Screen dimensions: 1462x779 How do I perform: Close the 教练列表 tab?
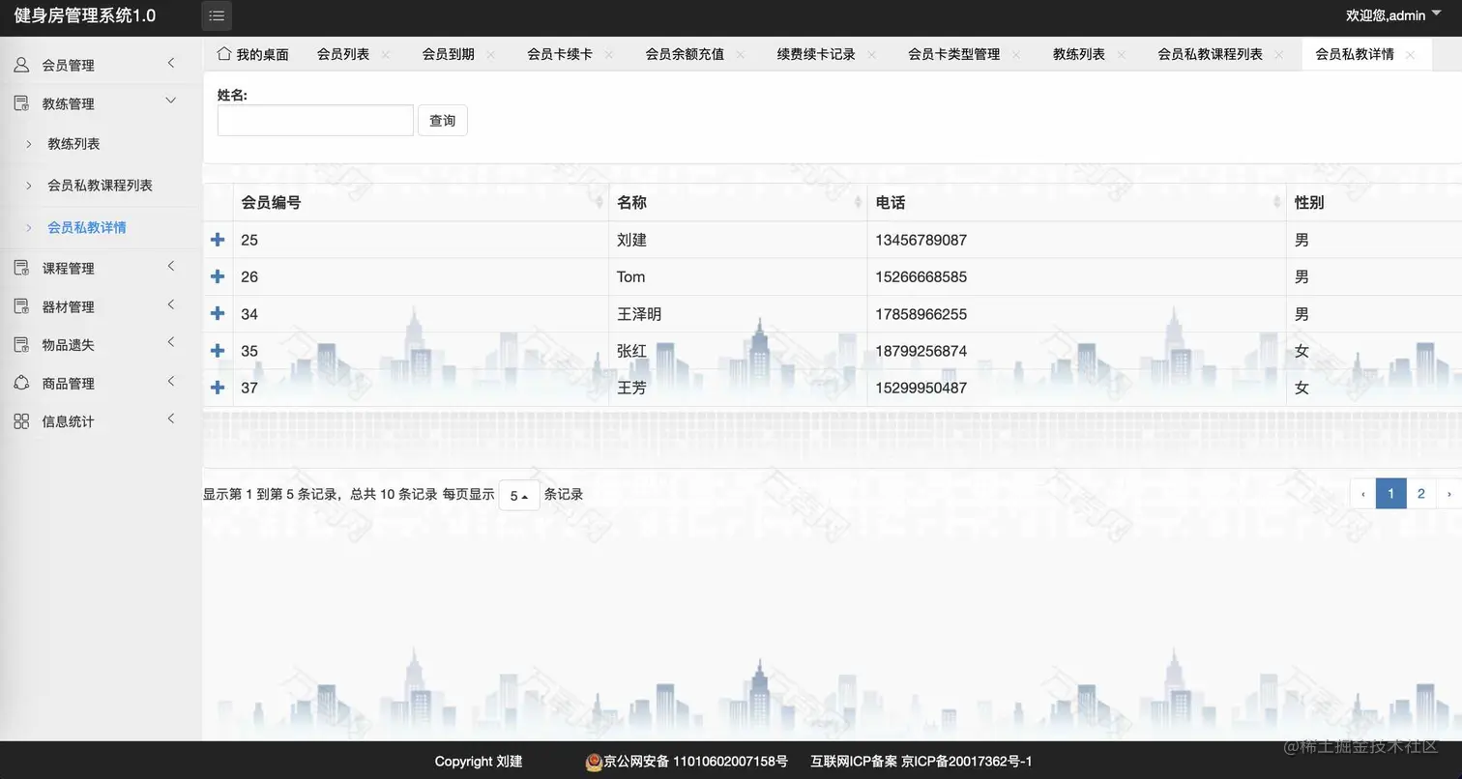click(x=1122, y=55)
